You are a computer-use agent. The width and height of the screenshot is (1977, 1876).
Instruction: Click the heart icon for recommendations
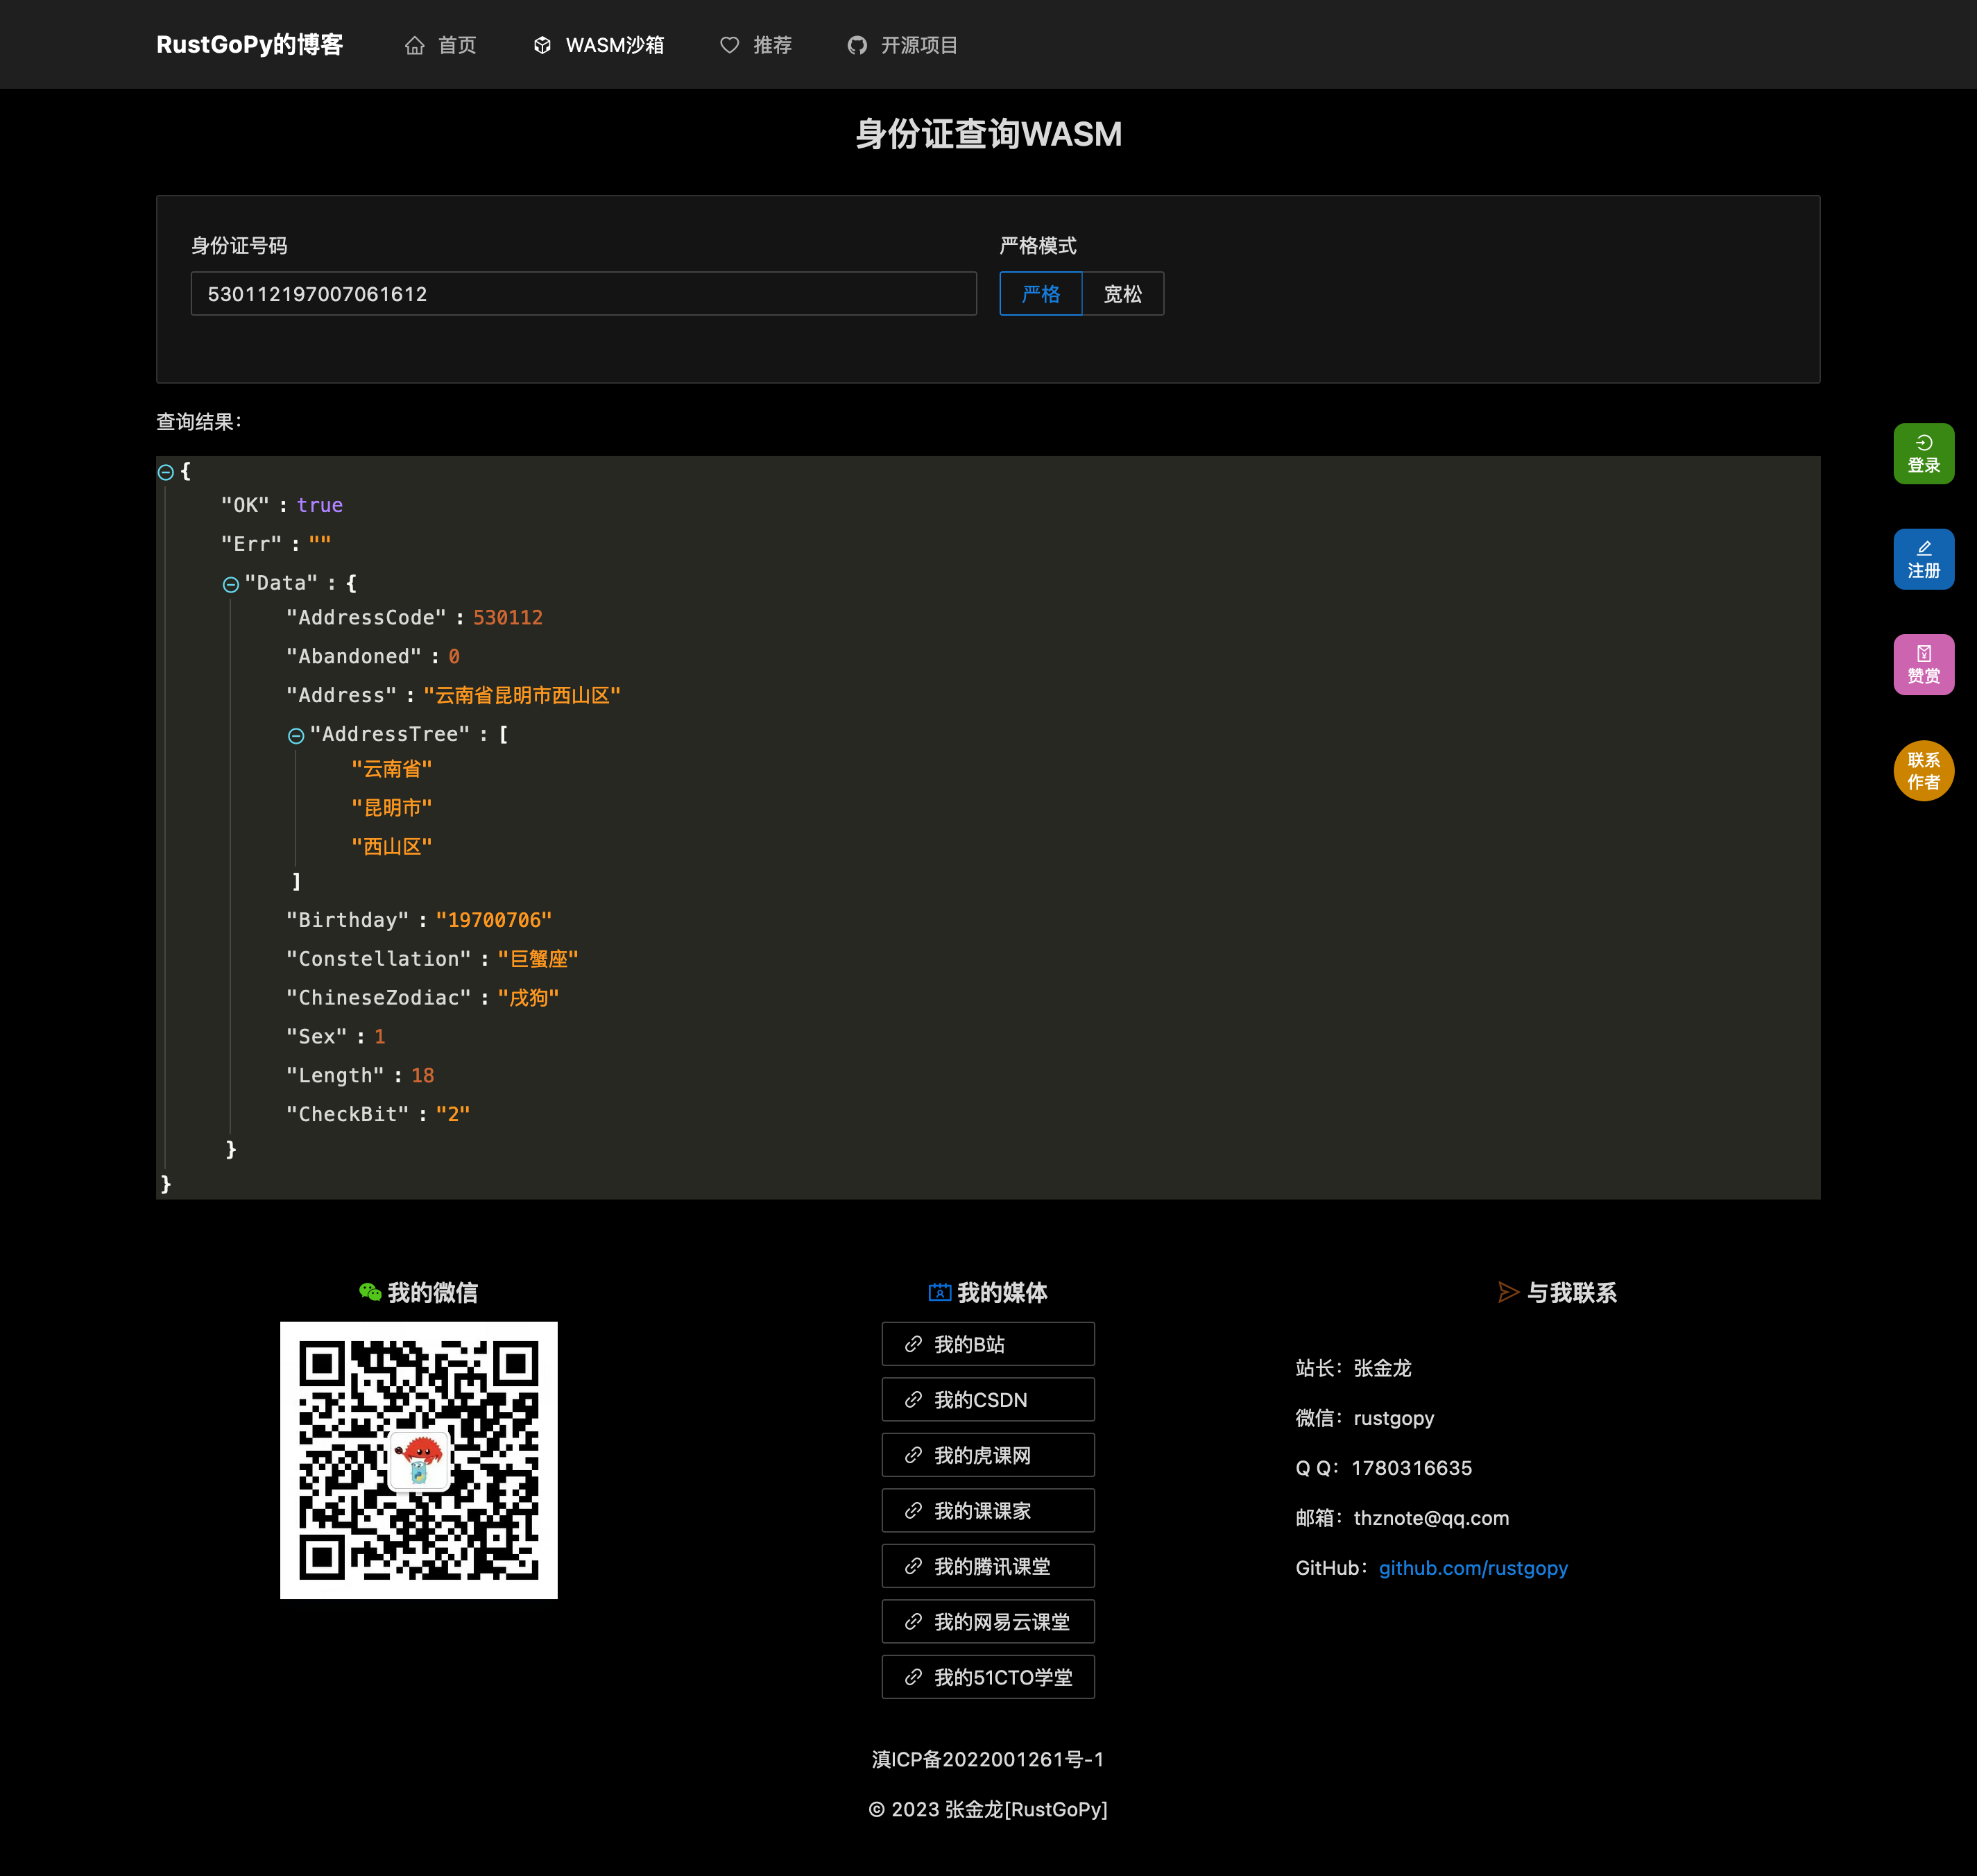[x=729, y=45]
